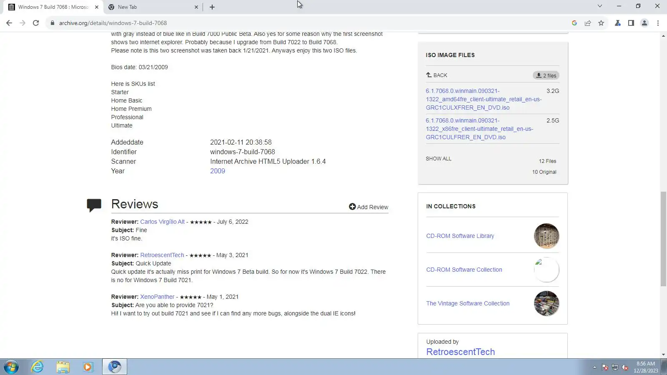This screenshot has height=375, width=667.
Task: Open The Vintage Software Collection link
Action: [x=468, y=304]
